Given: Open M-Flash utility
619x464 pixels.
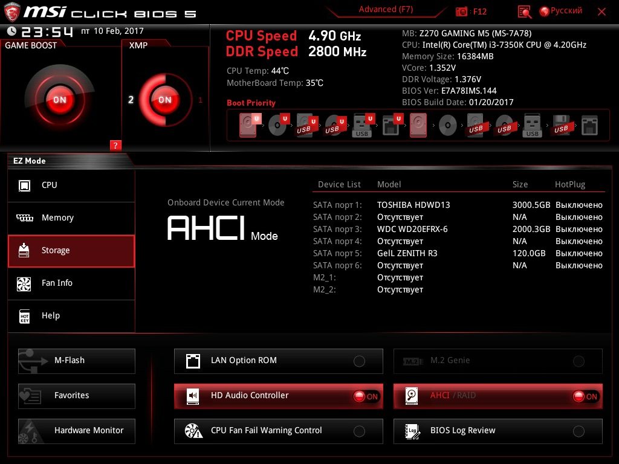Looking at the screenshot, I should click(x=77, y=361).
